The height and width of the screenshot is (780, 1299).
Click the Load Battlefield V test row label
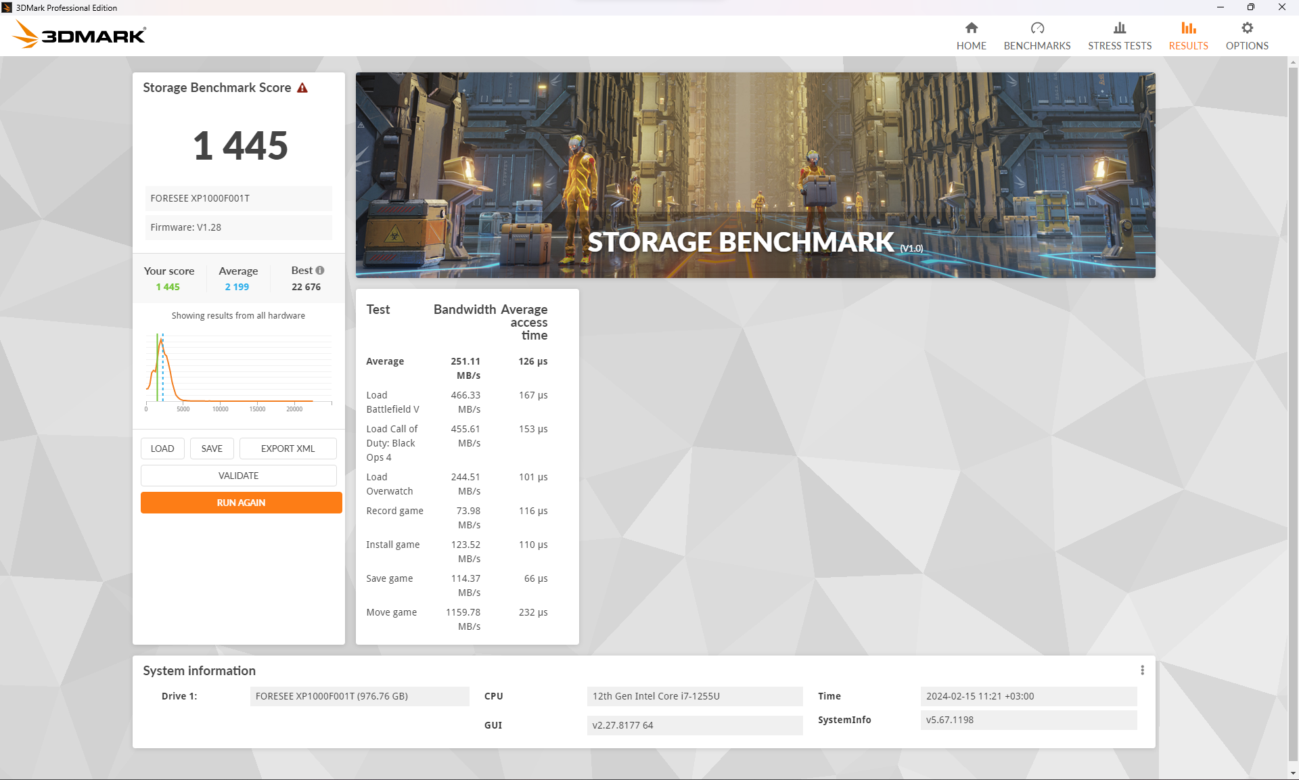click(x=392, y=402)
